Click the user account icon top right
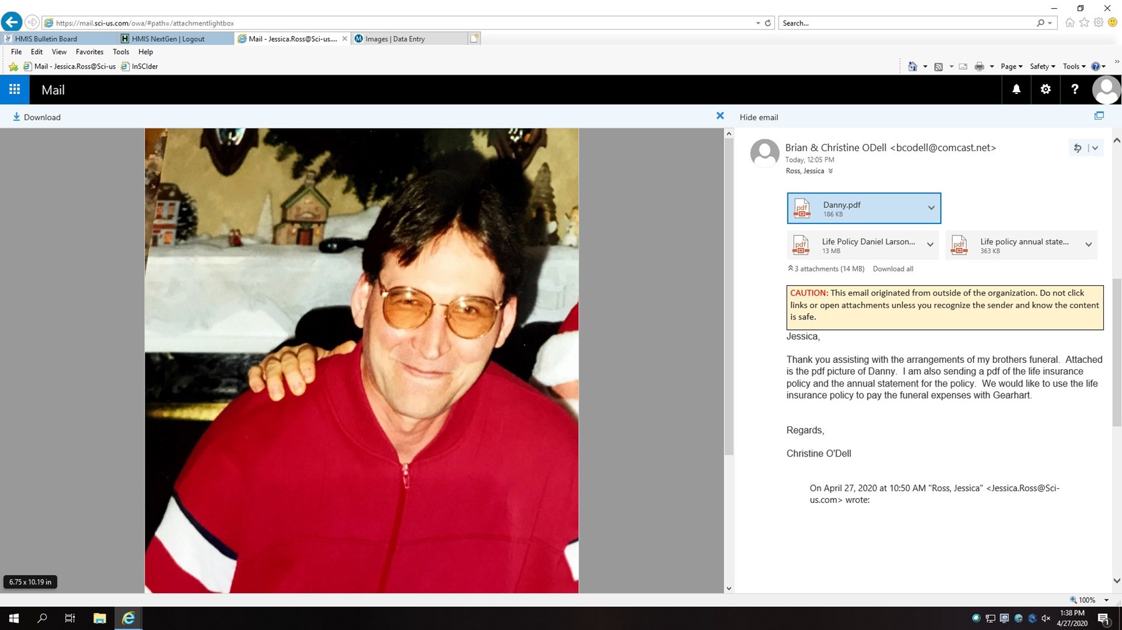 (1106, 89)
